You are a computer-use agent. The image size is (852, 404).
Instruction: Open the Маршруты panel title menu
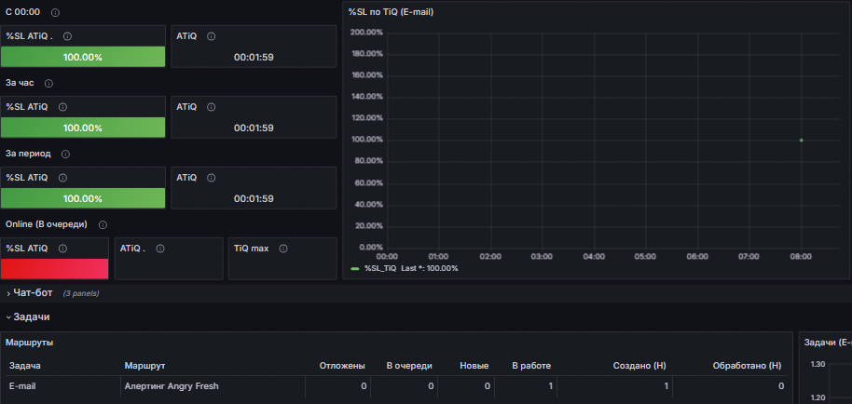[29, 343]
